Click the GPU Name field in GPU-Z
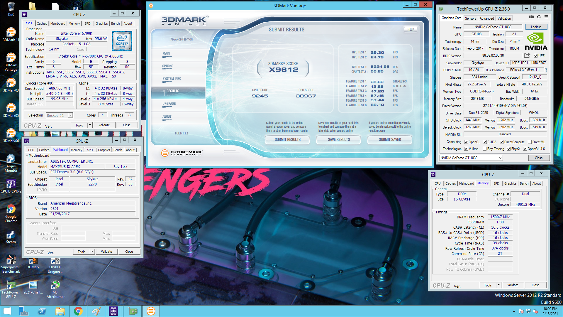The width and height of the screenshot is (563, 317). pos(493,27)
